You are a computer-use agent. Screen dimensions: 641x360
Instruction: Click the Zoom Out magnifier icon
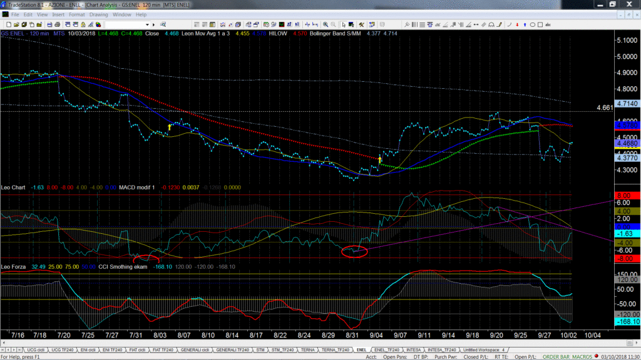point(333,24)
